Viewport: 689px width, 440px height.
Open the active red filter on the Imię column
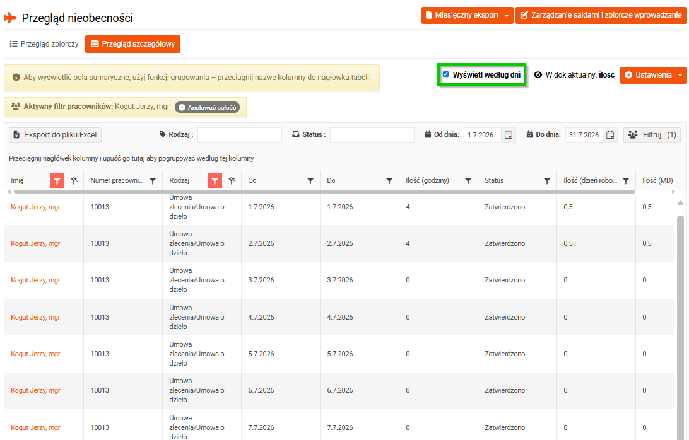point(57,180)
